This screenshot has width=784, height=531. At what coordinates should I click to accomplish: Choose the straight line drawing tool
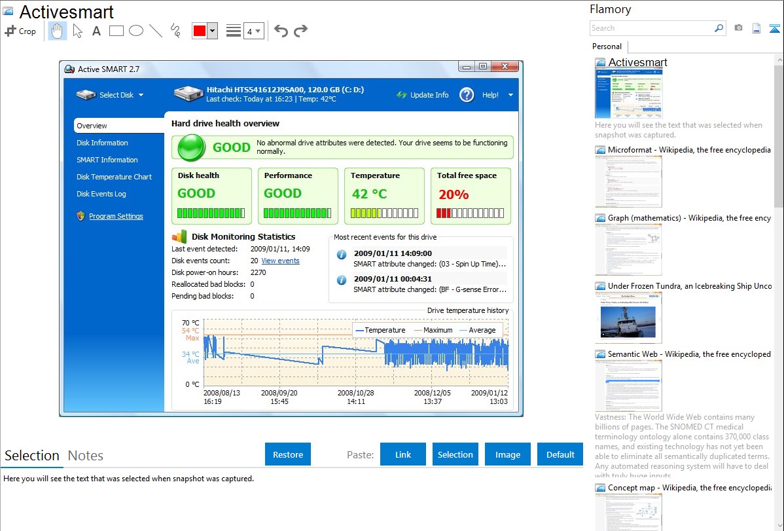[x=156, y=31]
